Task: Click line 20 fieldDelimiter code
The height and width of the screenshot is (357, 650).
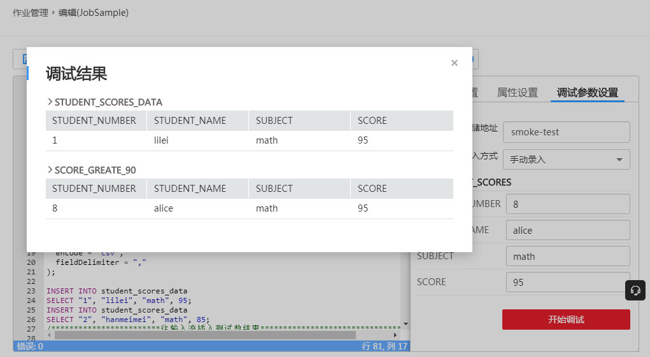Action: pyautogui.click(x=101, y=262)
